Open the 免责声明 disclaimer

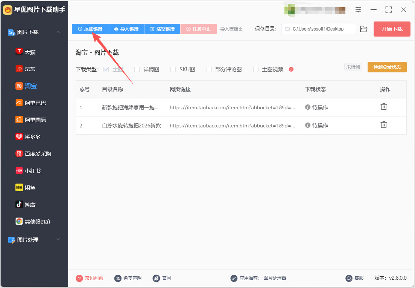tap(128, 278)
